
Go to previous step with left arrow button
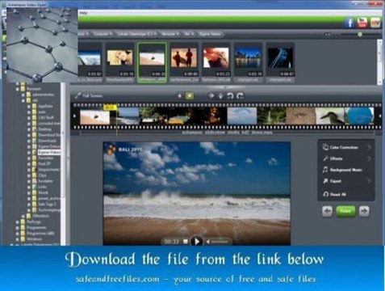[x=327, y=211]
